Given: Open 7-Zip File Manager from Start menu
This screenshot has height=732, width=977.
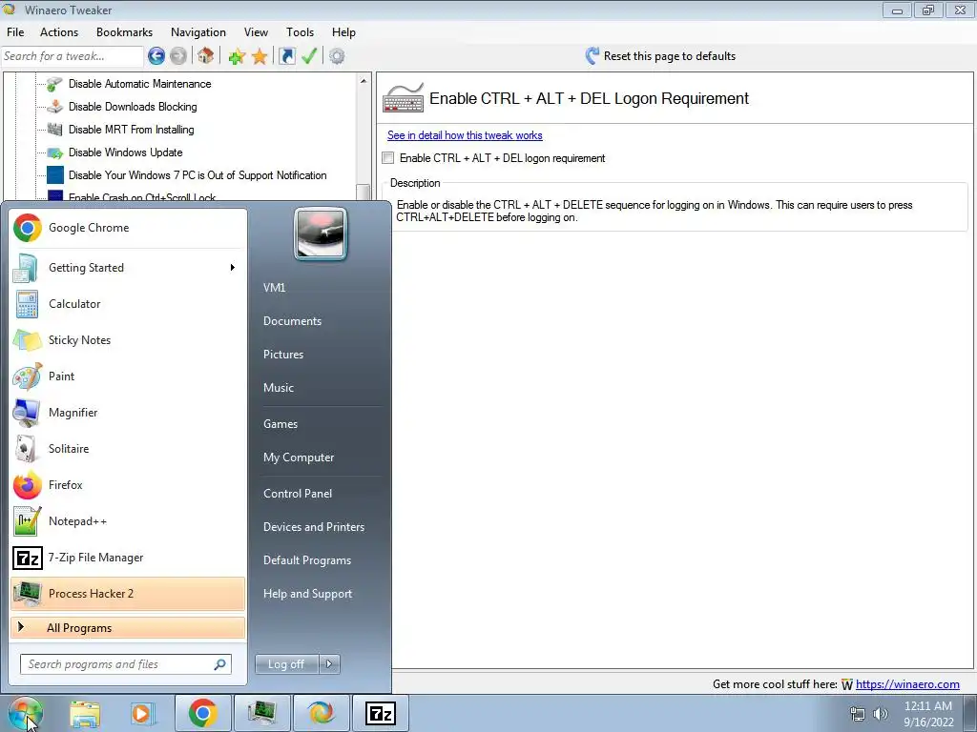Looking at the screenshot, I should pos(127,557).
